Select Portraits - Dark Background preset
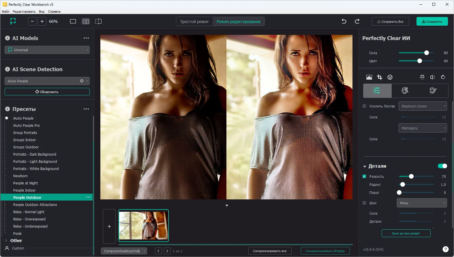 point(35,154)
